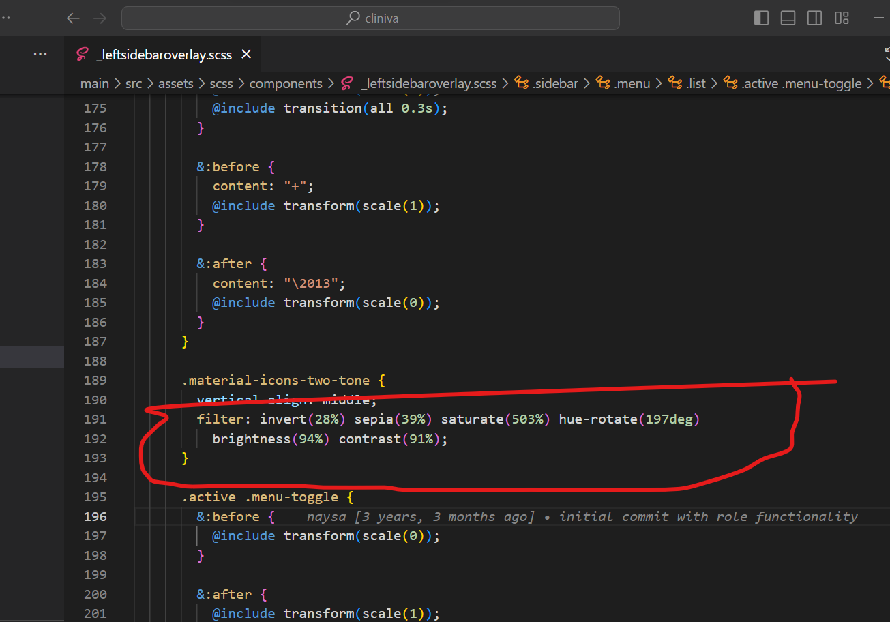890x622 pixels.
Task: Toggle the secondary side bar layout icon
Action: tap(814, 18)
